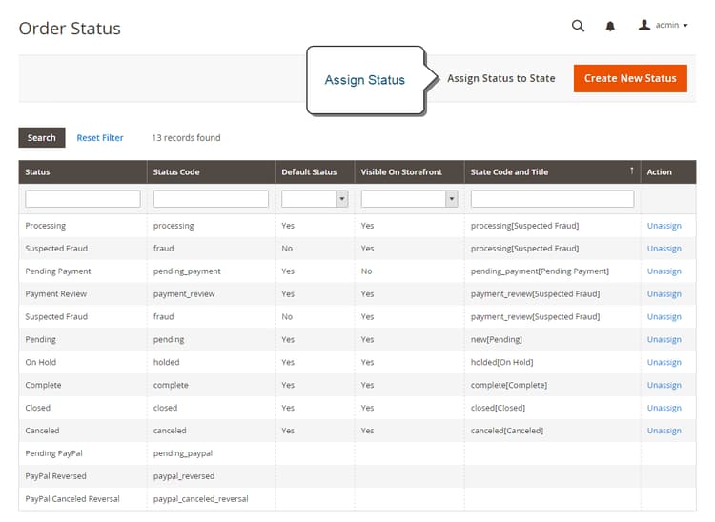This screenshot has height=522, width=715.
Task: Click Create New Status button
Action: [x=630, y=78]
